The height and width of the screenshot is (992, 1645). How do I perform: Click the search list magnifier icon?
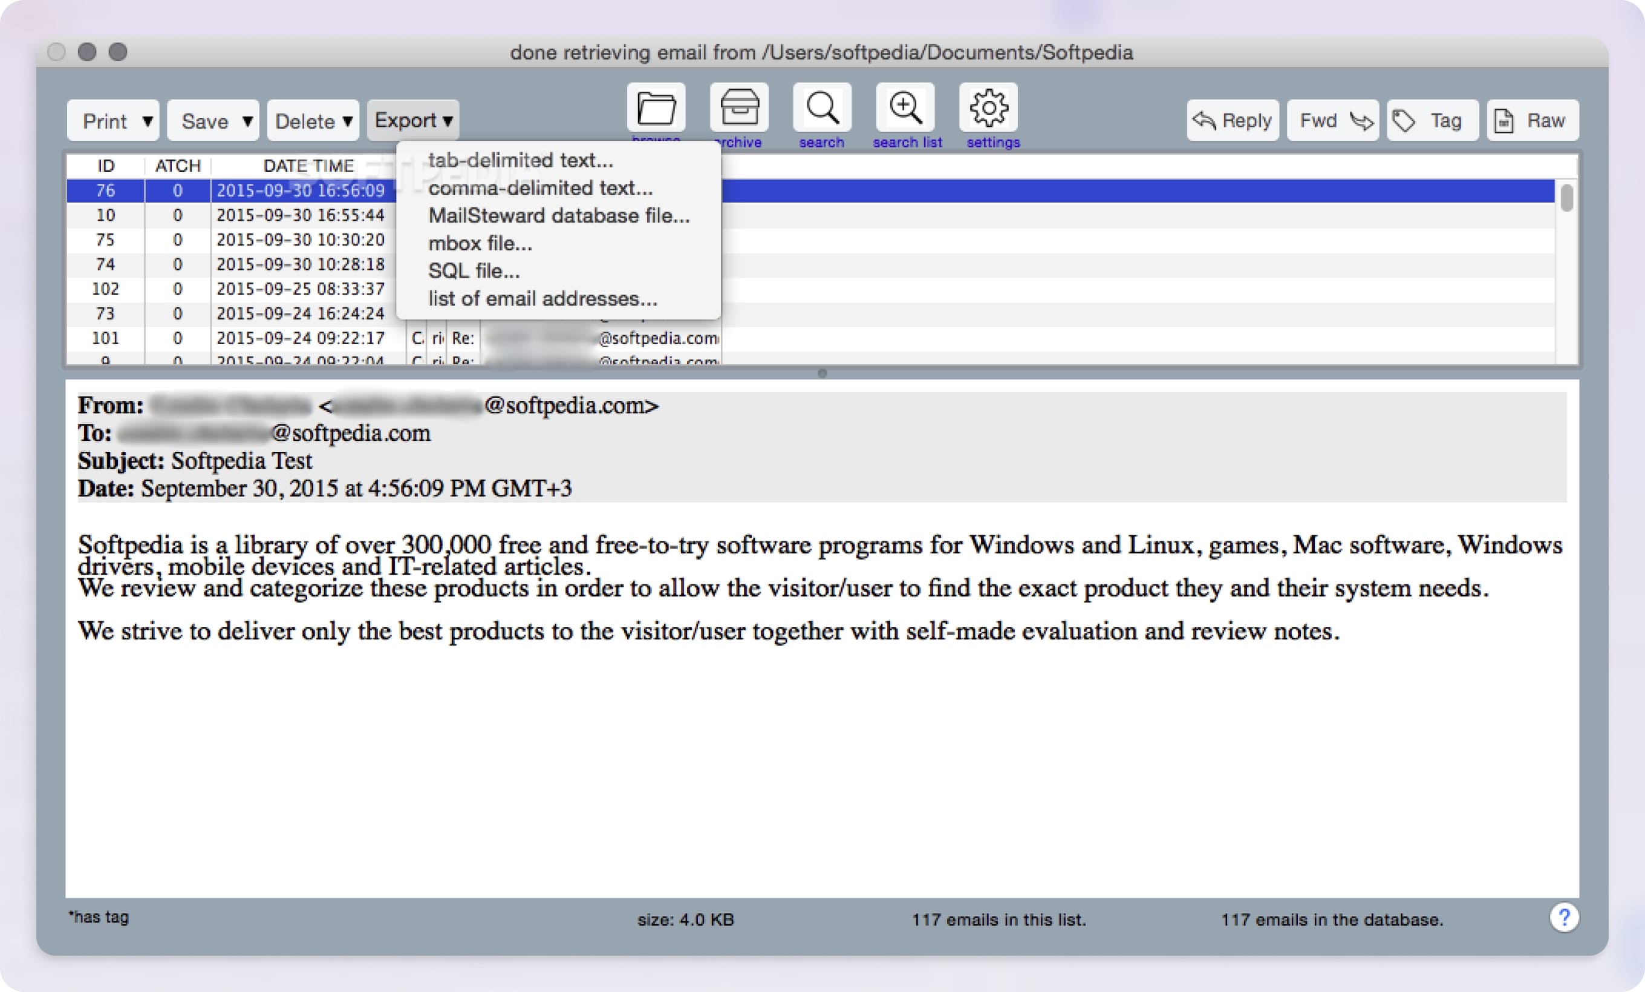click(x=906, y=108)
